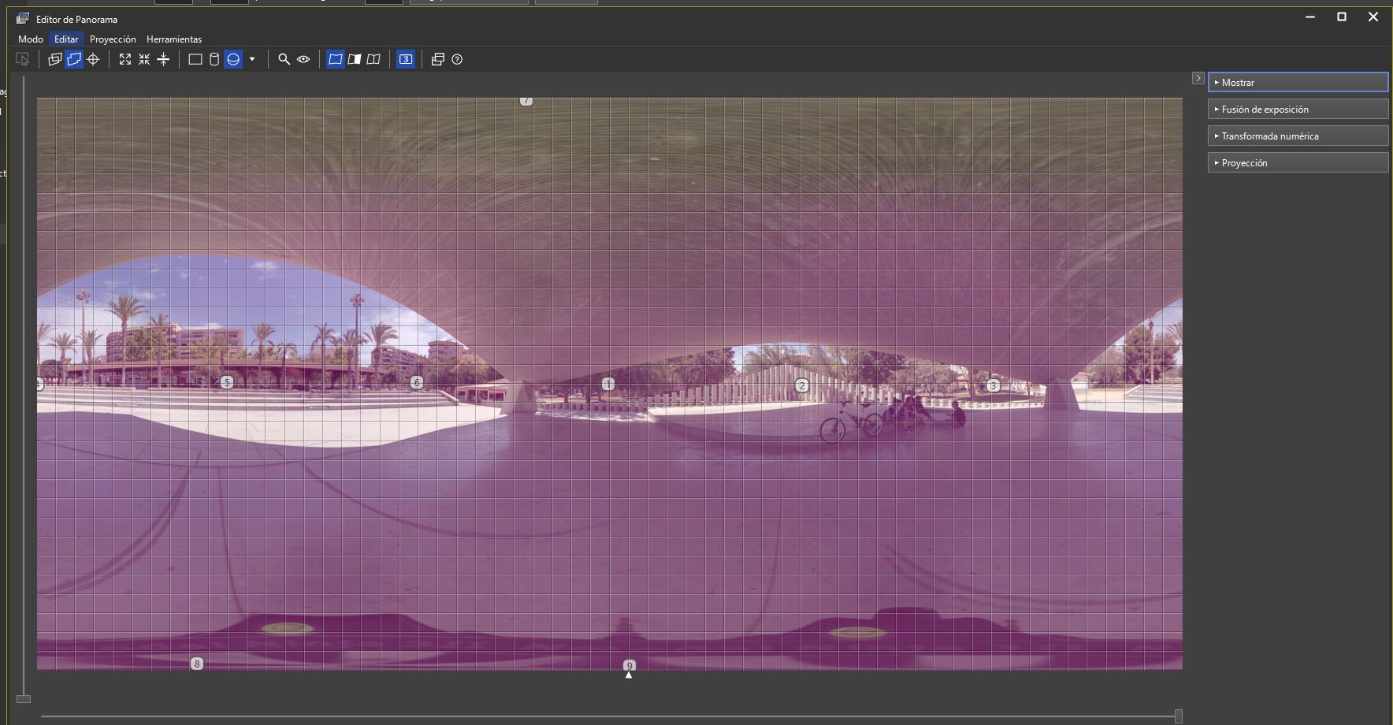Expand the Transformada numérica panel
Image resolution: width=1393 pixels, height=725 pixels.
pos(1298,136)
